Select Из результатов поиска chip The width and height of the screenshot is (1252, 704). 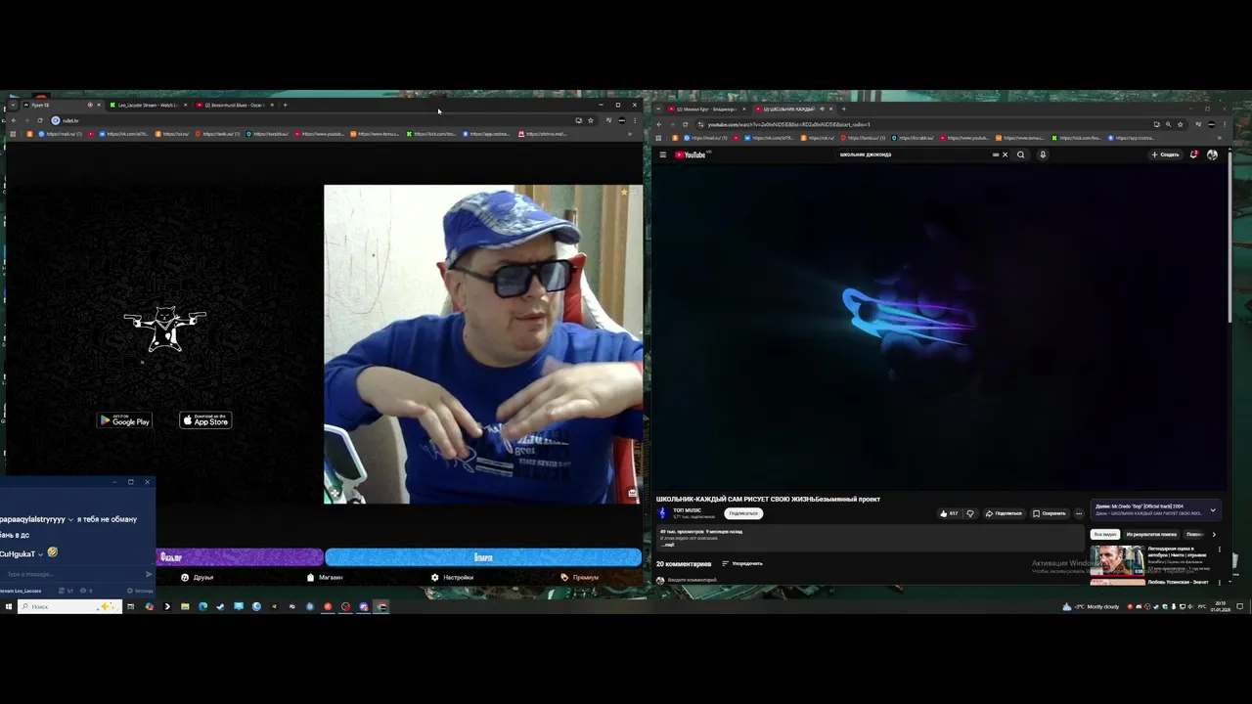[x=1151, y=535]
